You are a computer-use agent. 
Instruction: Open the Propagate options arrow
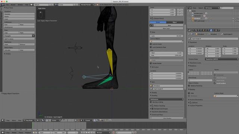(x=33, y=36)
